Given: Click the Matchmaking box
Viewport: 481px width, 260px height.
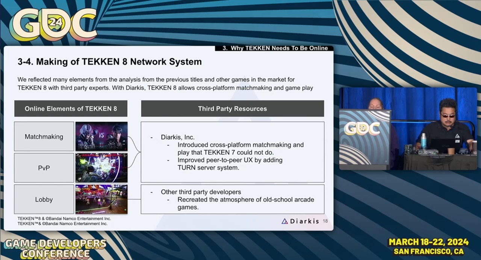Looking at the screenshot, I should pos(44,136).
